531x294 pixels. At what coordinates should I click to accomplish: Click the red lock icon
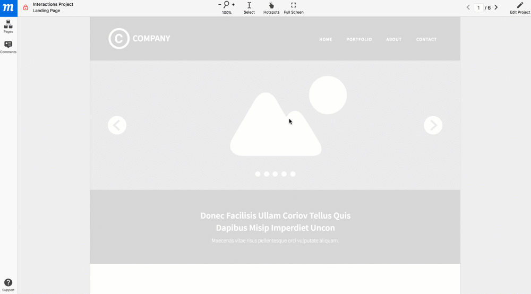pyautogui.click(x=25, y=7)
